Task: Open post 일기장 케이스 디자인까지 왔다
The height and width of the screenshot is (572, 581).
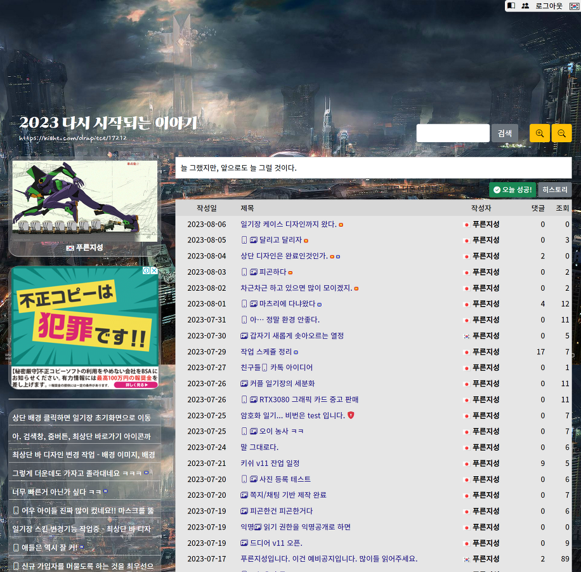Action: tap(288, 224)
